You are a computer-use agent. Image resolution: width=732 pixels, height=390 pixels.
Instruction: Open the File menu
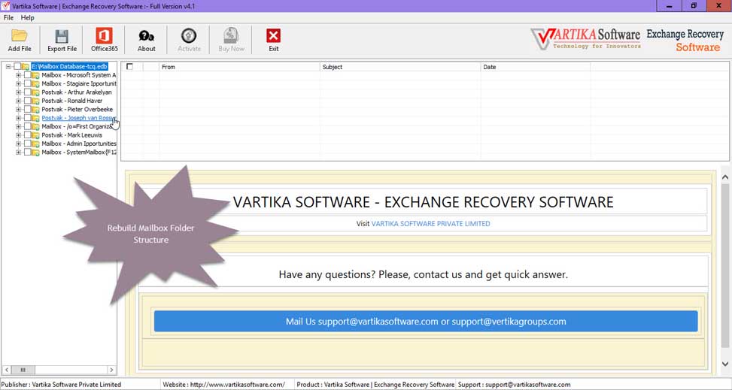point(8,18)
